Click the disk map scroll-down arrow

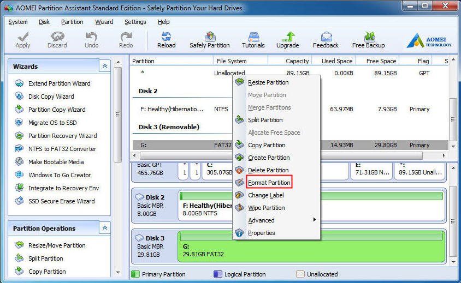click(x=453, y=262)
